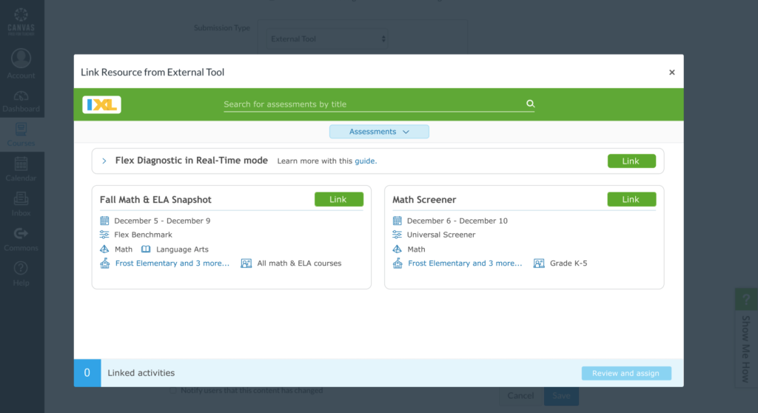Open Help in Canvas sidebar

[x=21, y=274]
